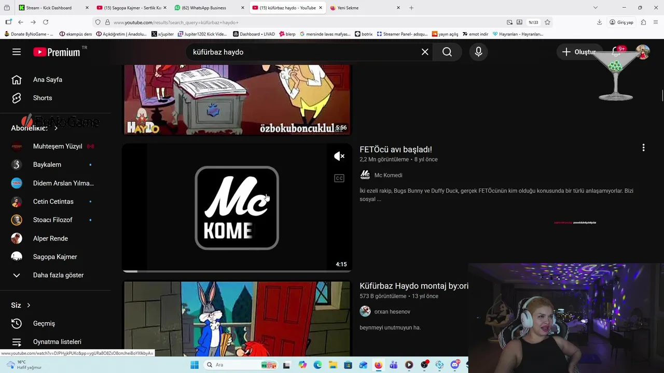Switch to Yeni Sekme tab
Image resolution: width=664 pixels, height=373 pixels.
click(365, 8)
